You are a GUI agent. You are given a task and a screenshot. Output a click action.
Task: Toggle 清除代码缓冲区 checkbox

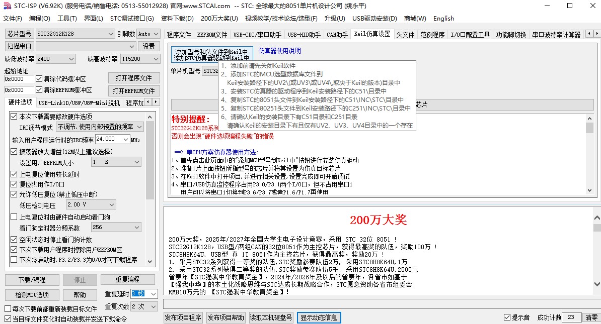click(x=39, y=79)
